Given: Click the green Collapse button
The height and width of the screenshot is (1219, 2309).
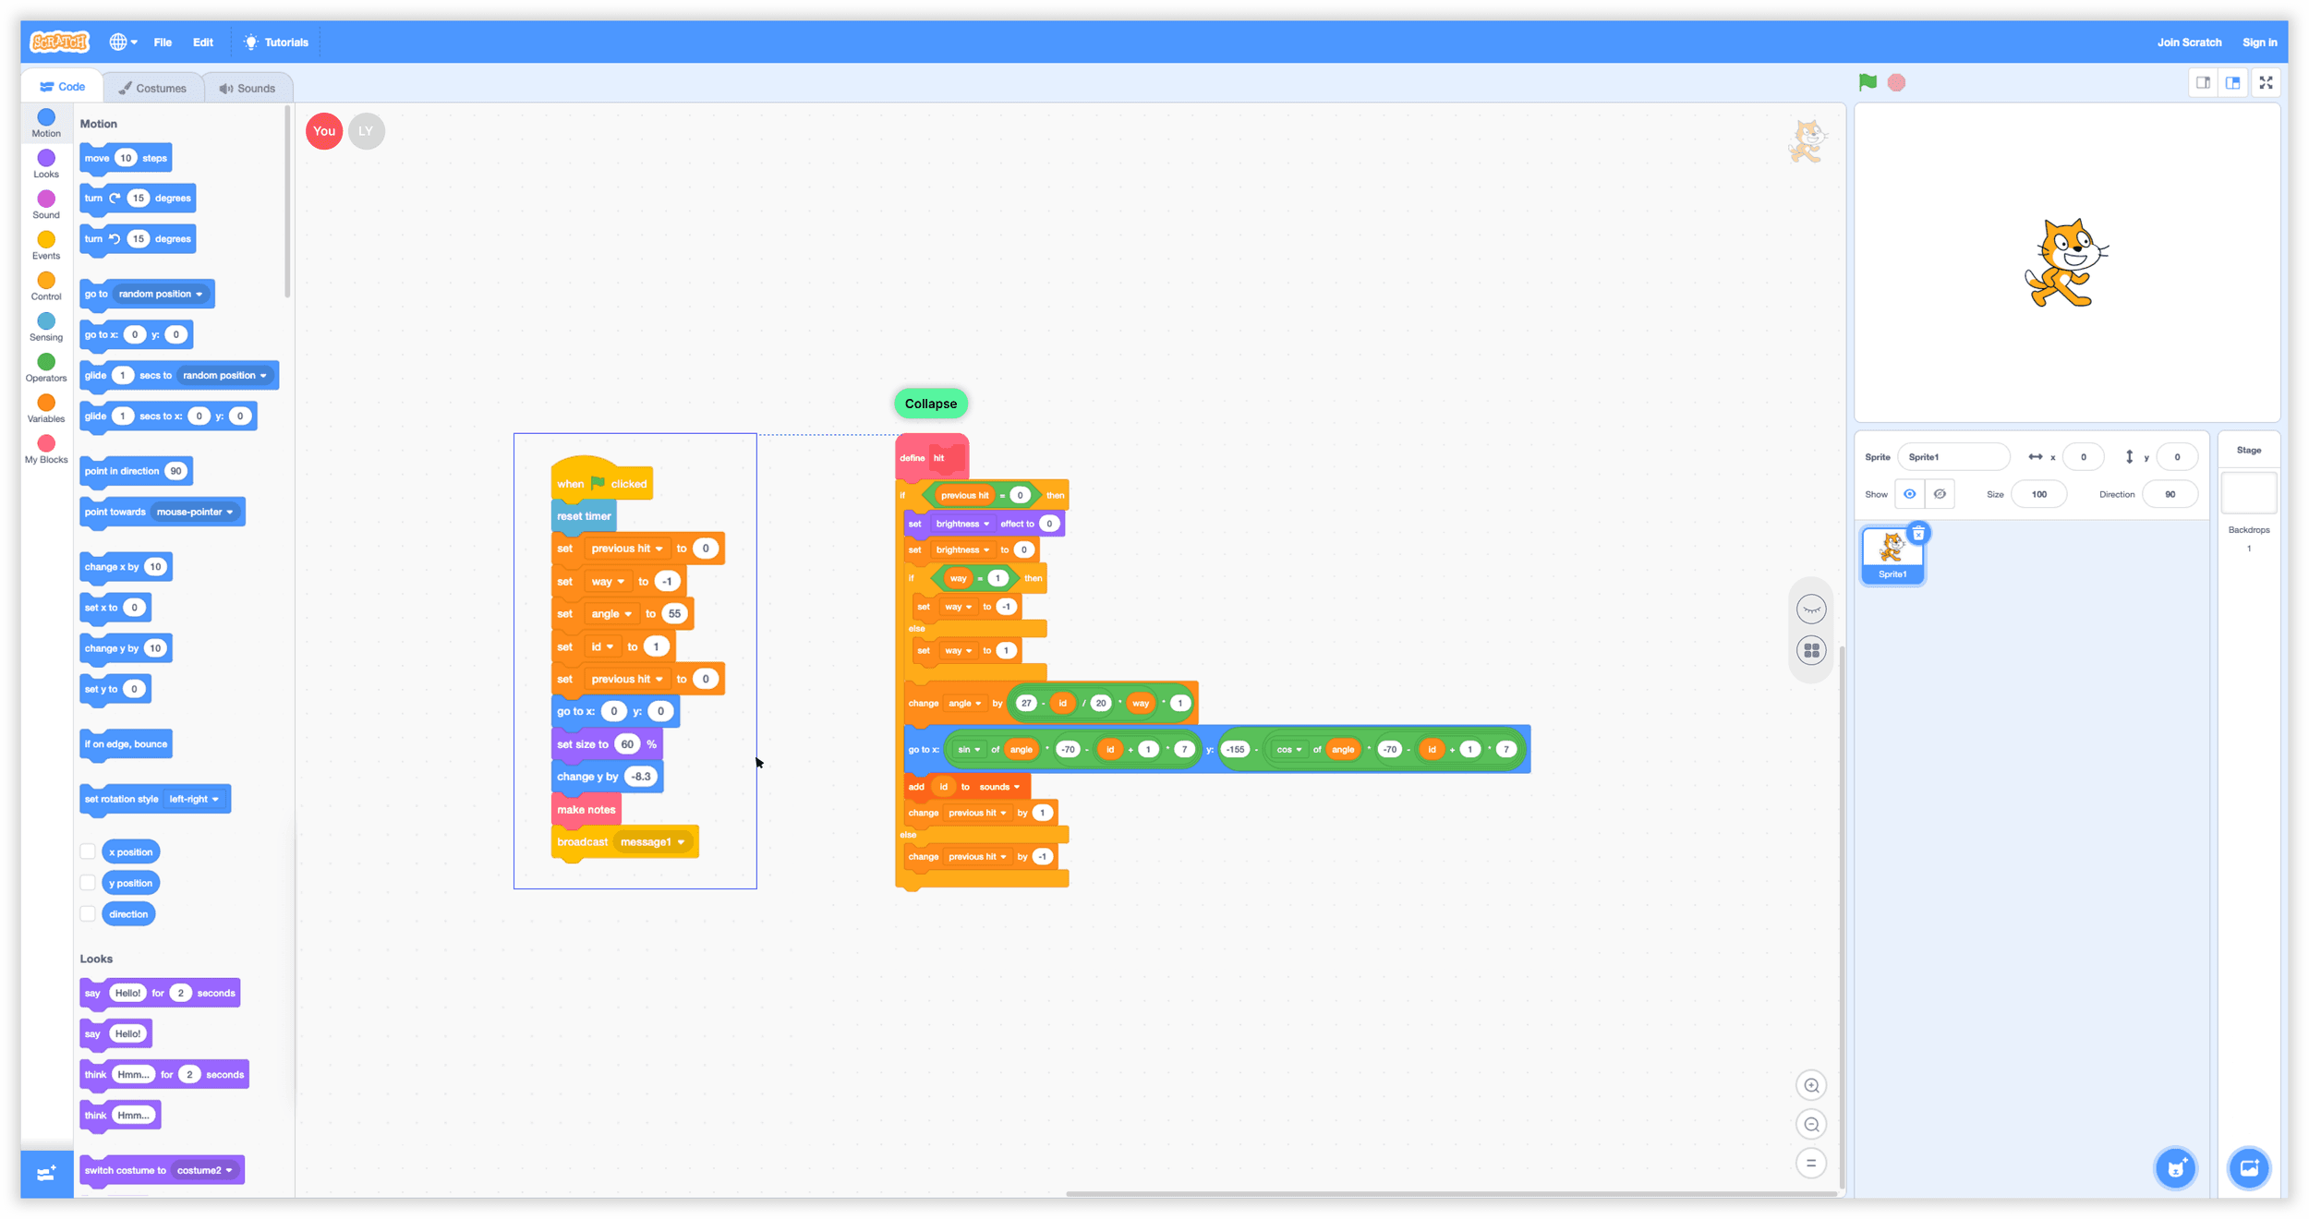Looking at the screenshot, I should [x=930, y=404].
